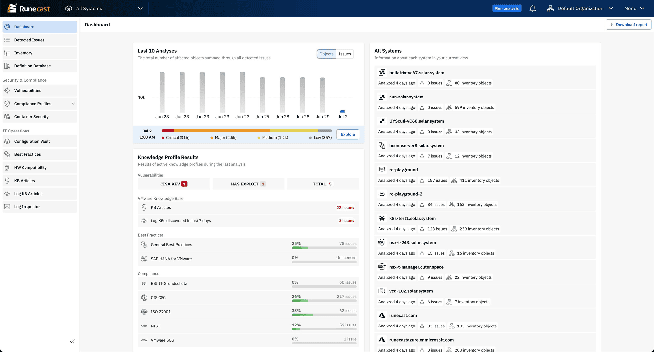Click the Configuration Vault layers icon
This screenshot has width=654, height=352.
tap(7, 141)
